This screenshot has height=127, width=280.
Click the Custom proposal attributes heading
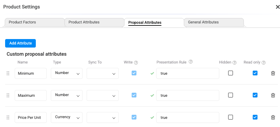pyautogui.click(x=36, y=54)
